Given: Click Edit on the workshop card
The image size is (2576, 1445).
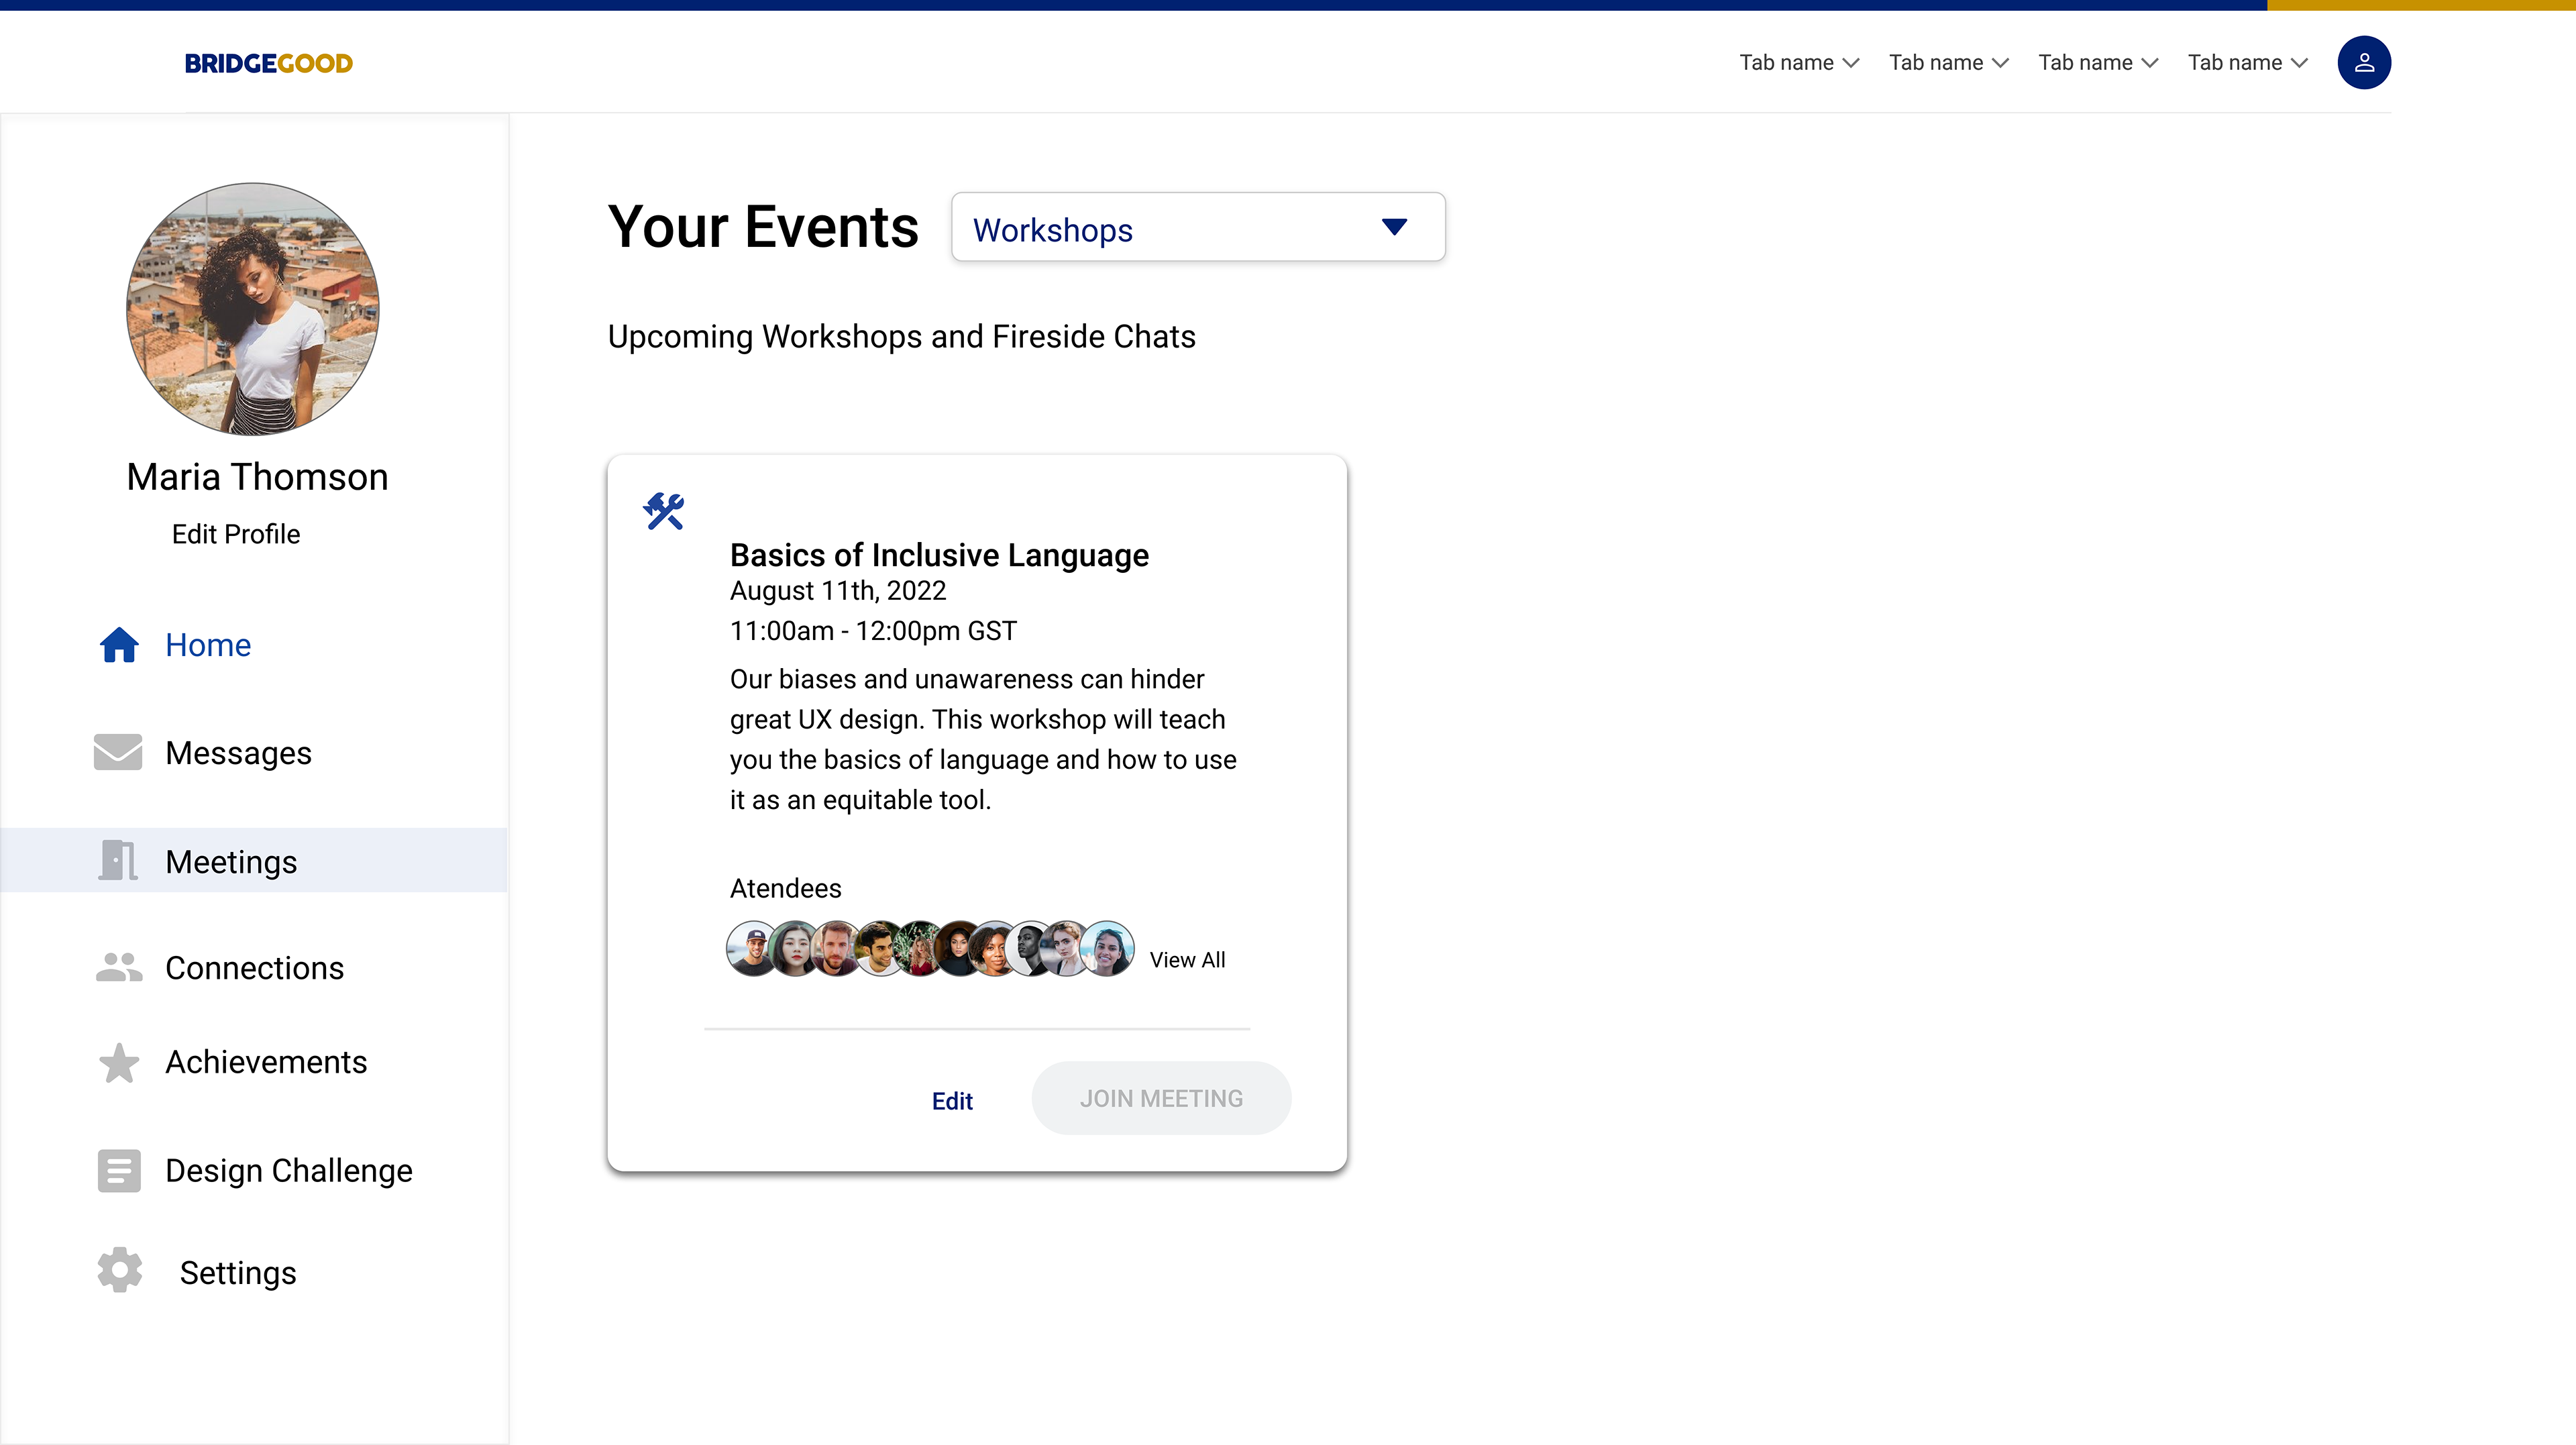Looking at the screenshot, I should point(952,1101).
